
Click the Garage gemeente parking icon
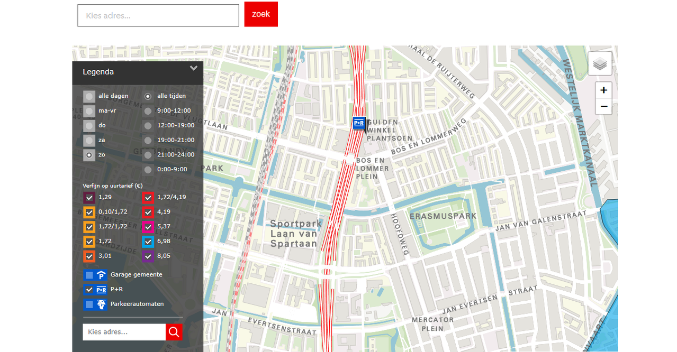[102, 275]
